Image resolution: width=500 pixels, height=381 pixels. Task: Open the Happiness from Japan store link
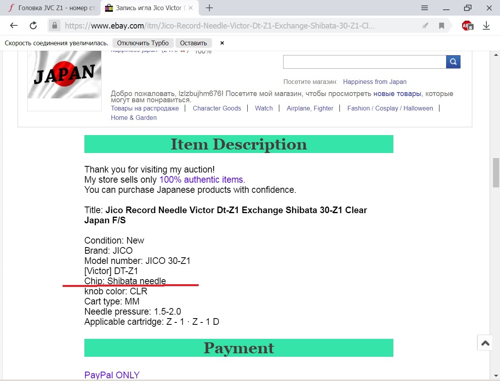click(x=375, y=82)
